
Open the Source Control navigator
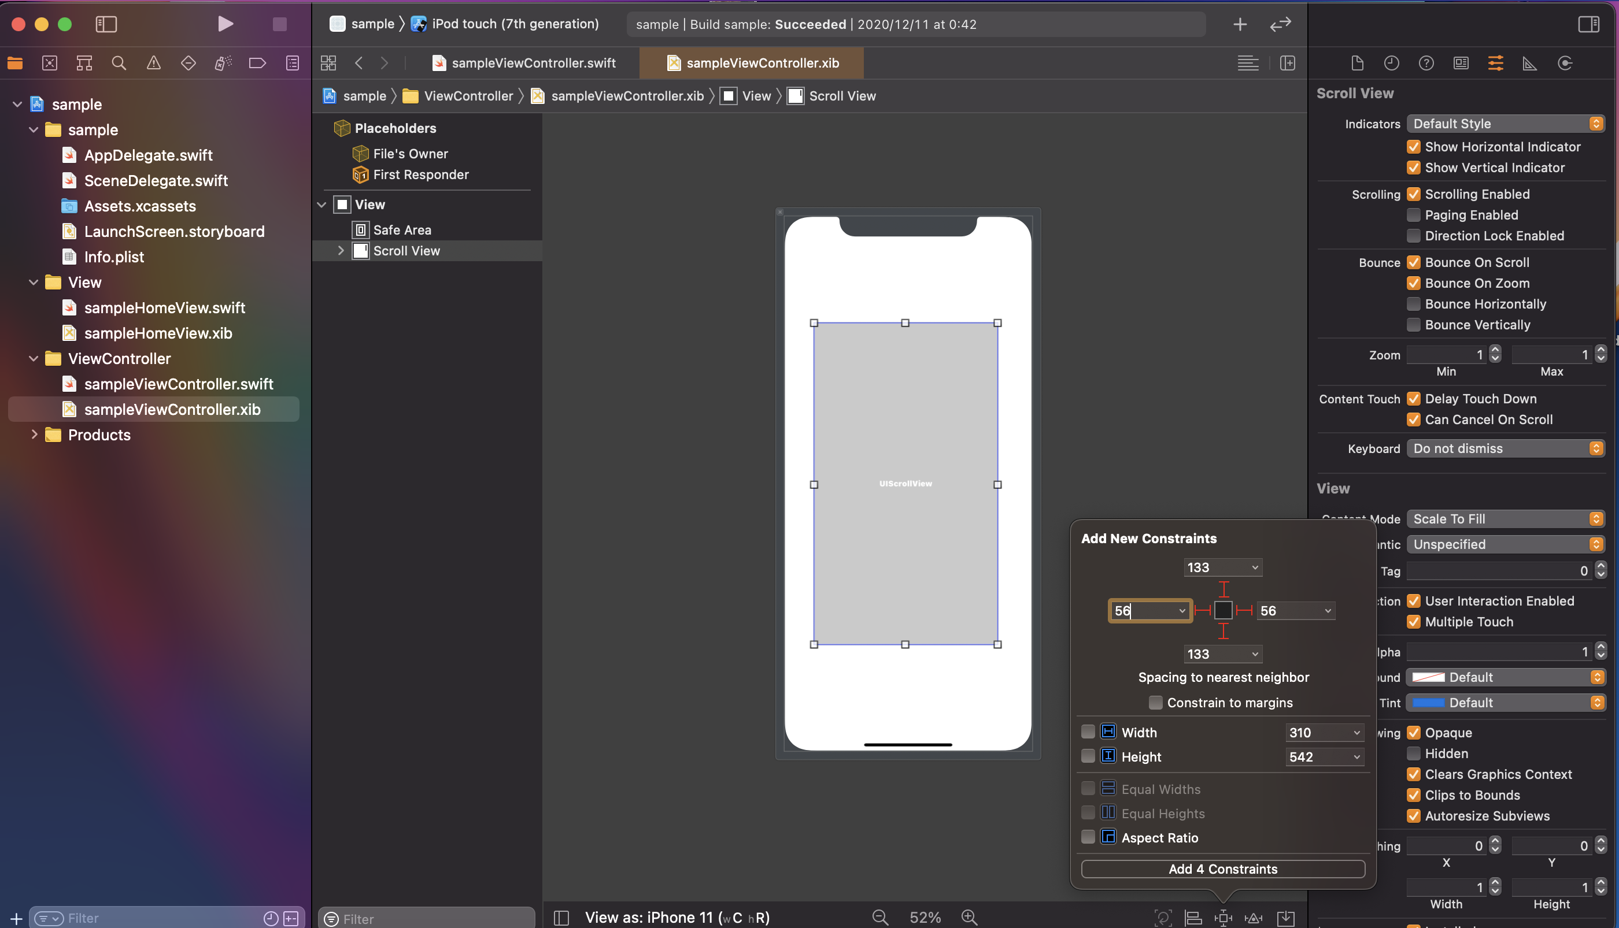(50, 63)
